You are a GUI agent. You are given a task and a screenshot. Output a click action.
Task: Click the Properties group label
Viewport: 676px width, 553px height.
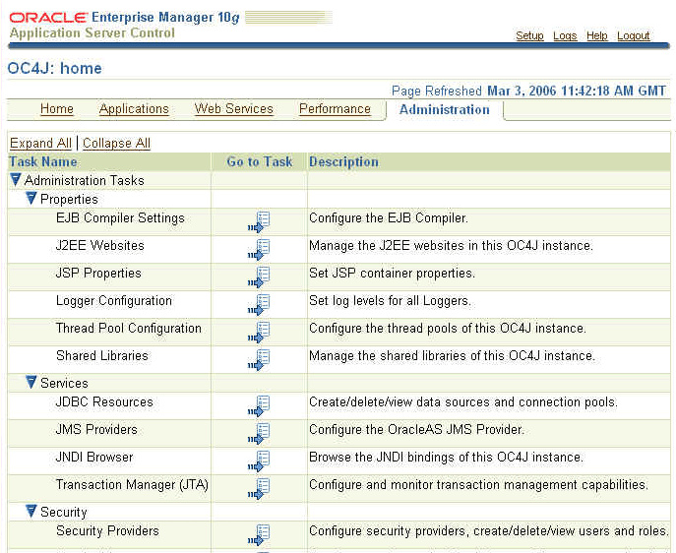pos(69,199)
